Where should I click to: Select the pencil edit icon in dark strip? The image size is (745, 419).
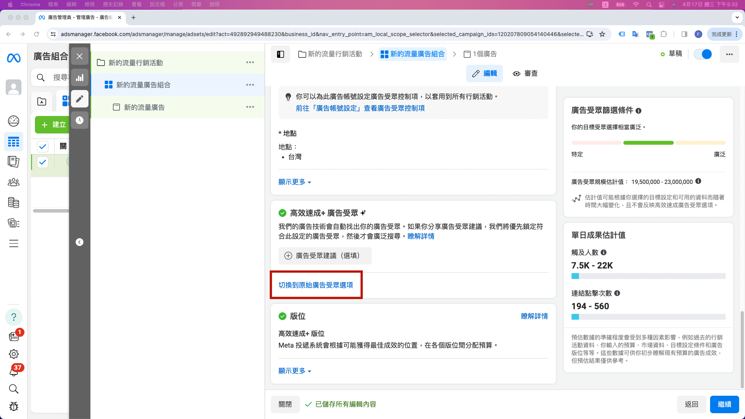pos(80,99)
